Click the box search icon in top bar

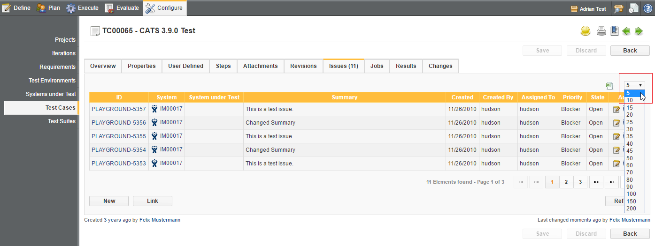point(618,8)
